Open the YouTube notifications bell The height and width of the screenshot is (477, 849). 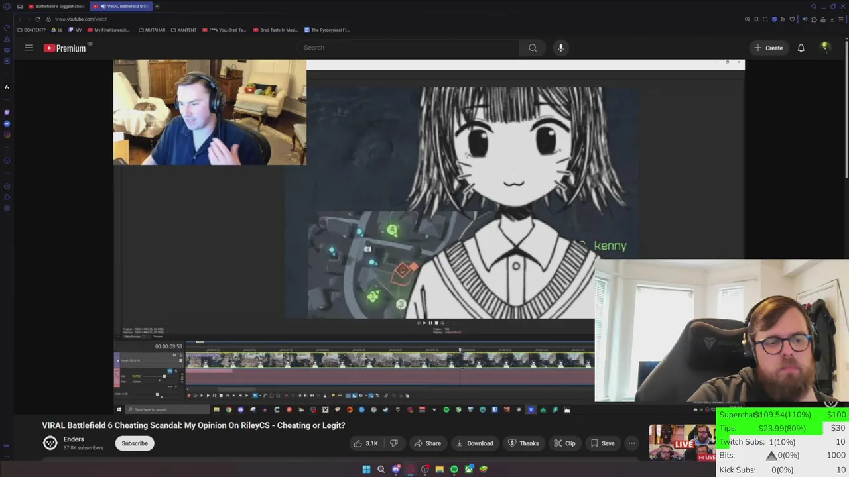pos(801,48)
